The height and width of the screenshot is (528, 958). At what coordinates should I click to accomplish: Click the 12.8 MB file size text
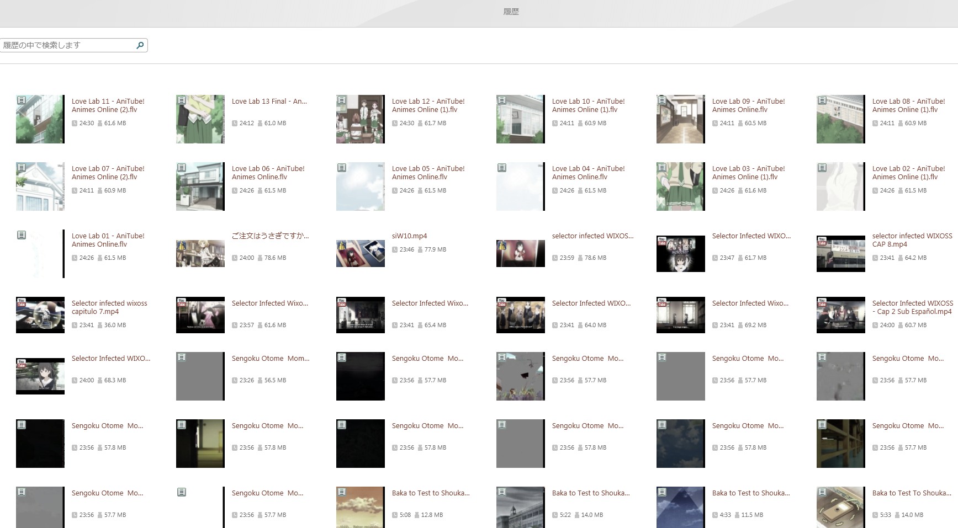[432, 515]
